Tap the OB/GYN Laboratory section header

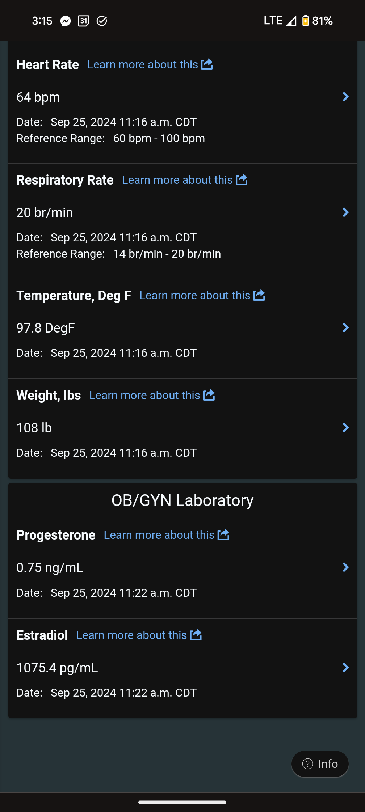pyautogui.click(x=182, y=500)
